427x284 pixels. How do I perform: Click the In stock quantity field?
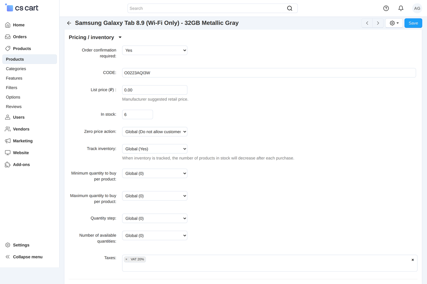[138, 115]
